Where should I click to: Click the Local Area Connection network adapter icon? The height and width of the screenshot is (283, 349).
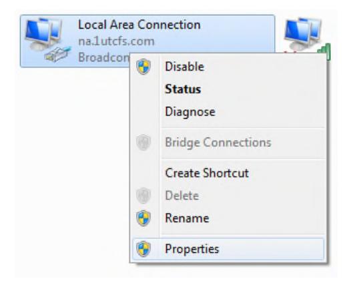coord(48,40)
